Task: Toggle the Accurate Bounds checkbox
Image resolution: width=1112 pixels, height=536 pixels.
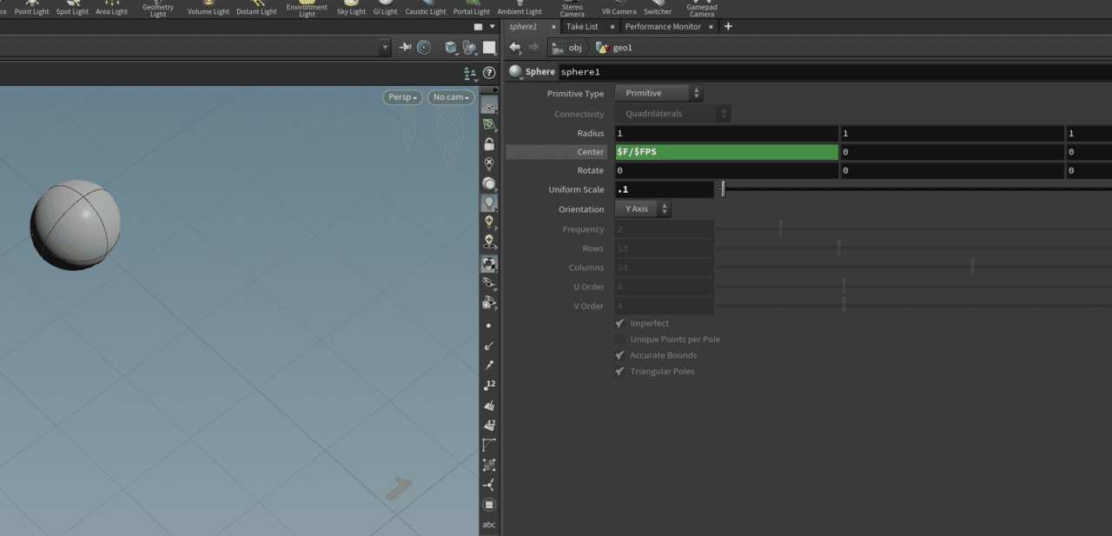Action: tap(620, 355)
